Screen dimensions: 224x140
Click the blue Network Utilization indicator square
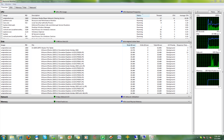[x=122, y=97]
